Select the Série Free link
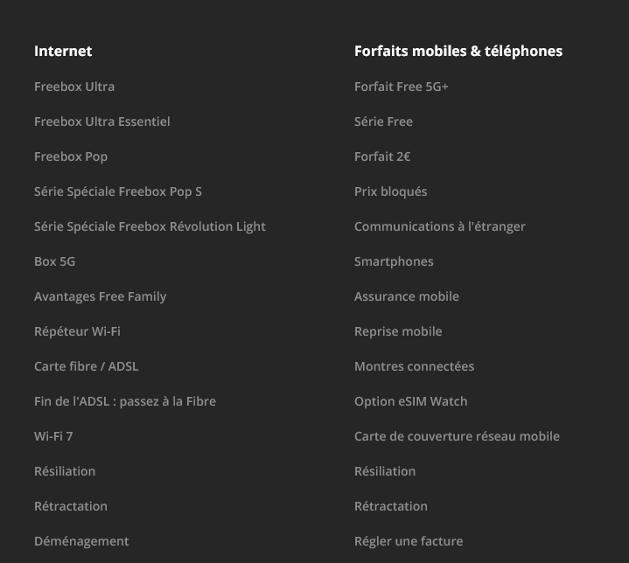629x563 pixels. (x=383, y=122)
